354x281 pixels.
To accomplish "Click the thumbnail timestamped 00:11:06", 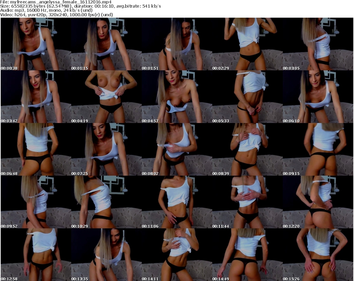I will click(x=177, y=202).
